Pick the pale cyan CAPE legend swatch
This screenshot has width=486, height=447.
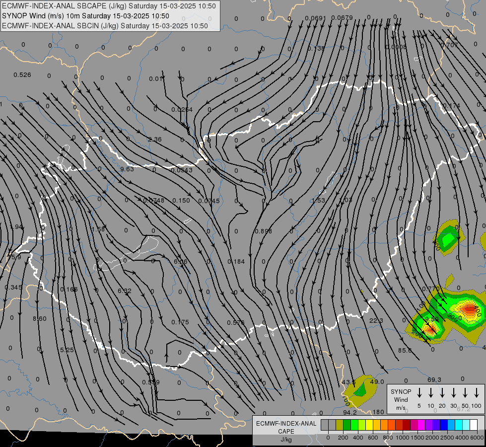coord(466,425)
